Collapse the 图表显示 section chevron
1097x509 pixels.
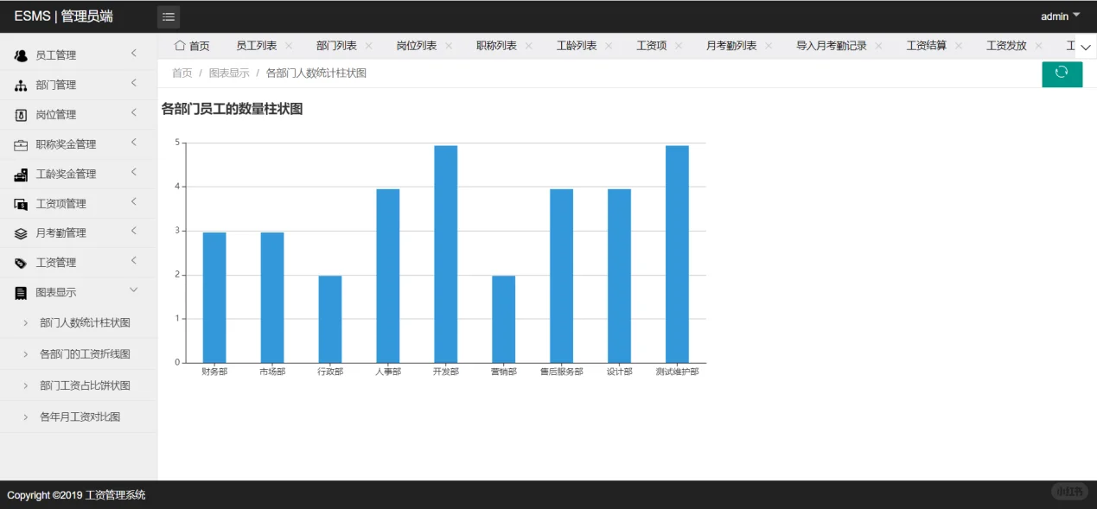click(x=133, y=292)
